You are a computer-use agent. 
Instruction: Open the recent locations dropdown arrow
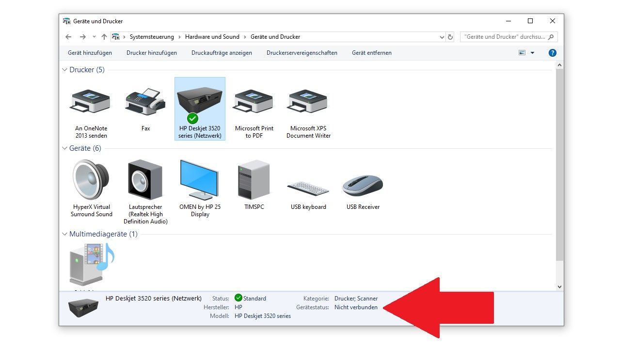(x=94, y=37)
